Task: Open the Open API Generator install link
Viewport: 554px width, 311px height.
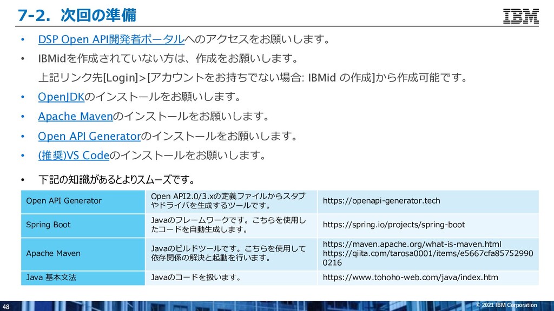Action: point(89,136)
